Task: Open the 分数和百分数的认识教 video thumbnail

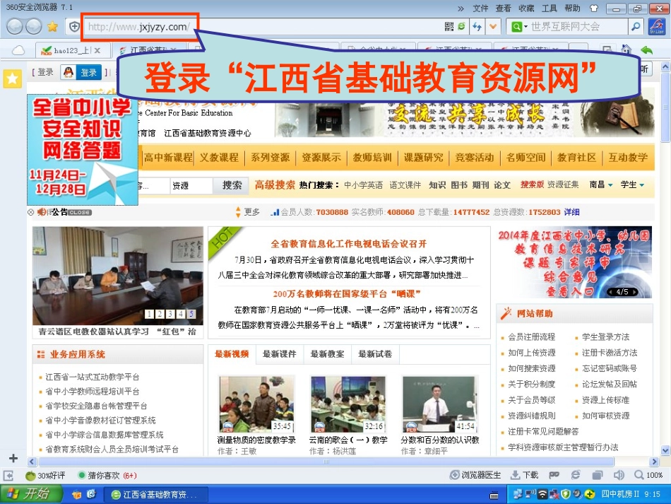Action: [439, 404]
